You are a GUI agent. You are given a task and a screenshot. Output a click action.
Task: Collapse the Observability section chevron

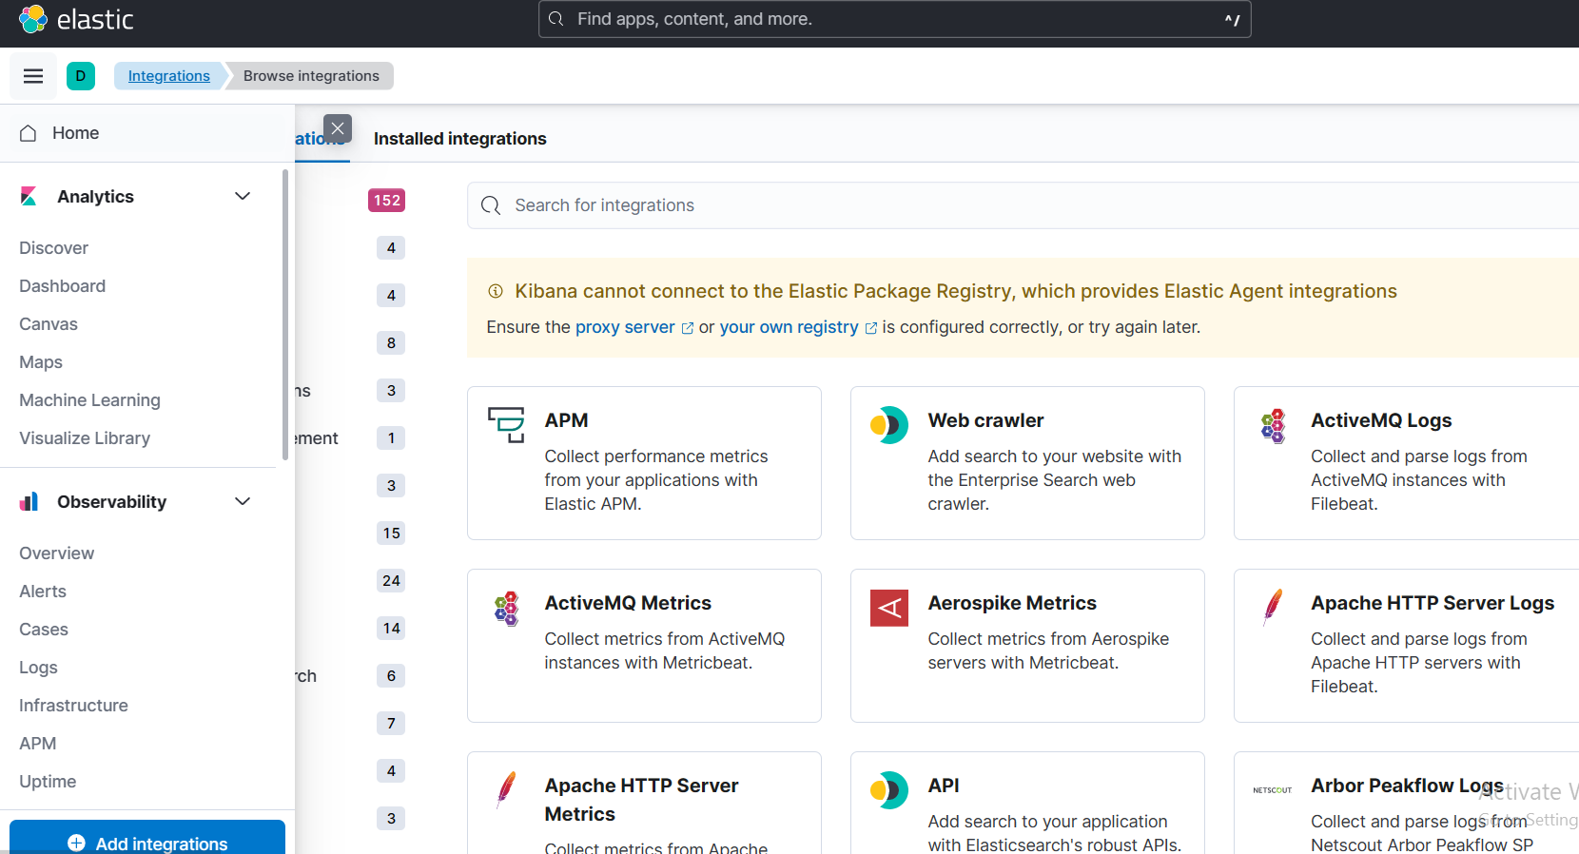[243, 501]
